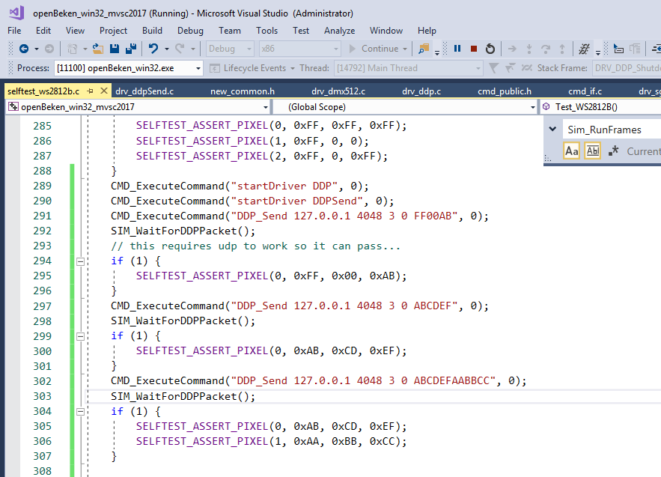661x477 pixels.
Task: Click the Save All toolbar icon
Action: click(x=131, y=49)
